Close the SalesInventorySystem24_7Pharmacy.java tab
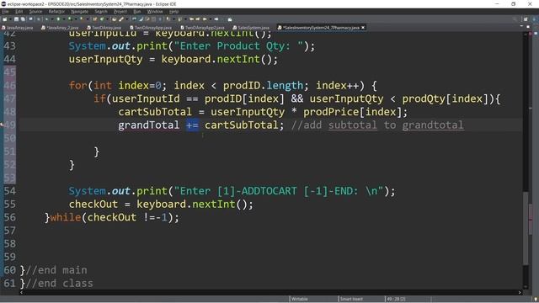The height and width of the screenshot is (303, 539). [363, 28]
